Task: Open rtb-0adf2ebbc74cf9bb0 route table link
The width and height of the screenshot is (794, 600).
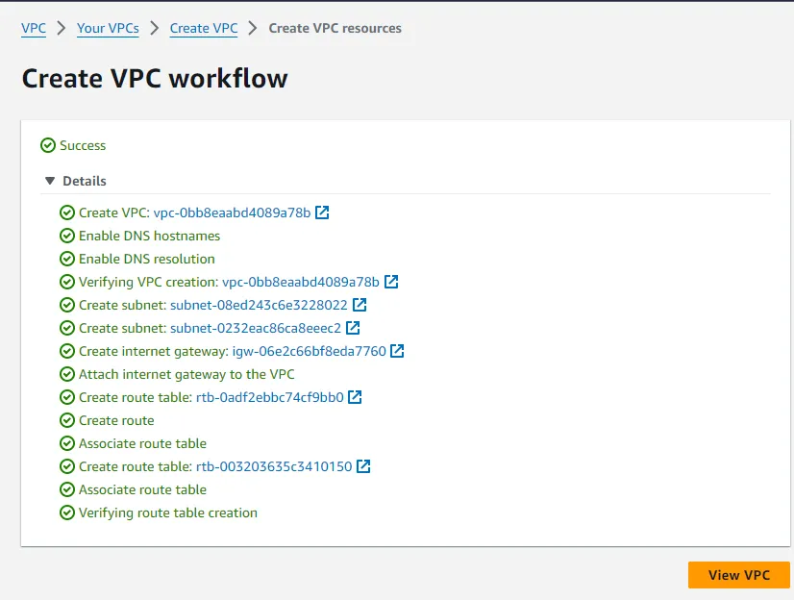Action: [269, 397]
